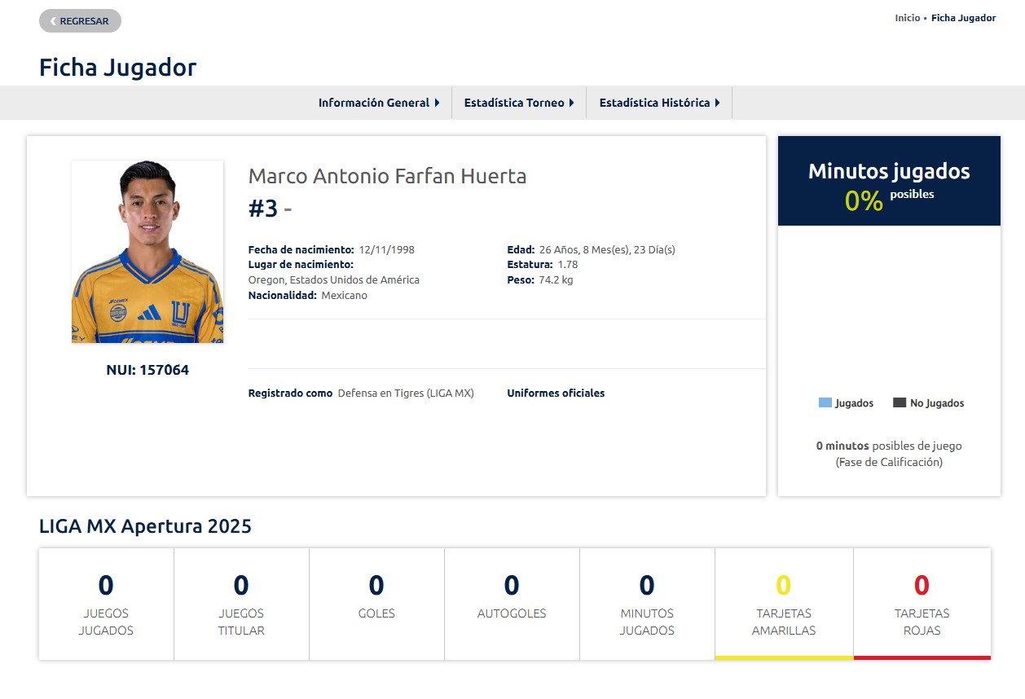Switch to Estadística Torneo tab

point(519,103)
